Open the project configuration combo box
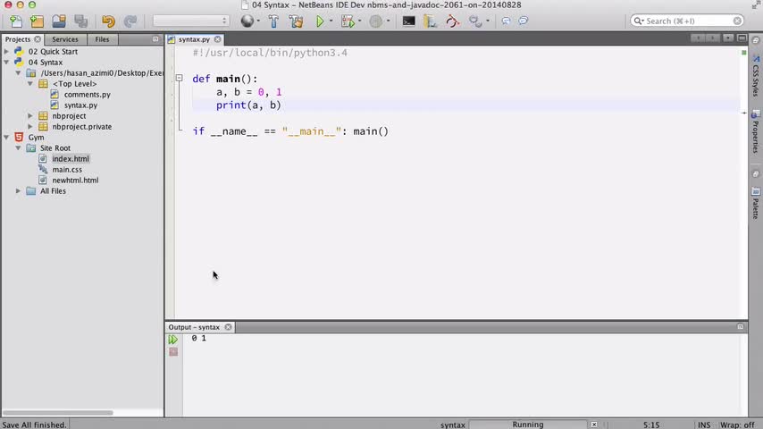The image size is (763, 429). coord(190,21)
